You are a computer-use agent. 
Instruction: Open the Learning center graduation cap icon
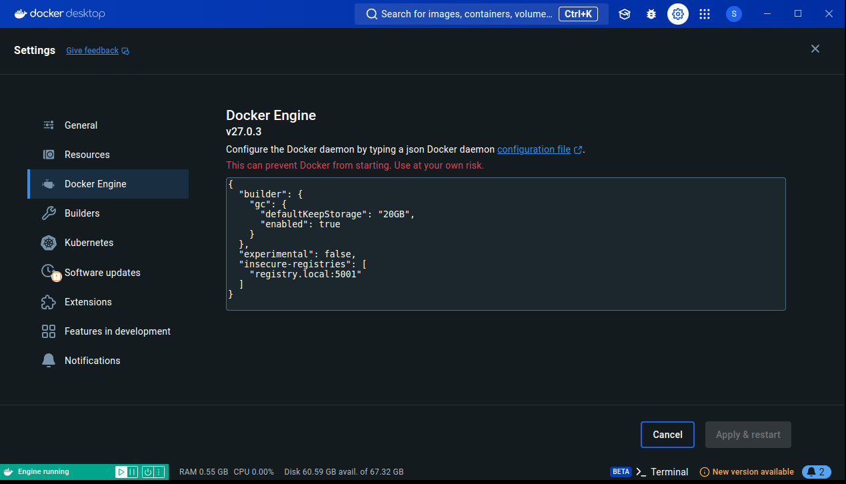[x=625, y=14]
